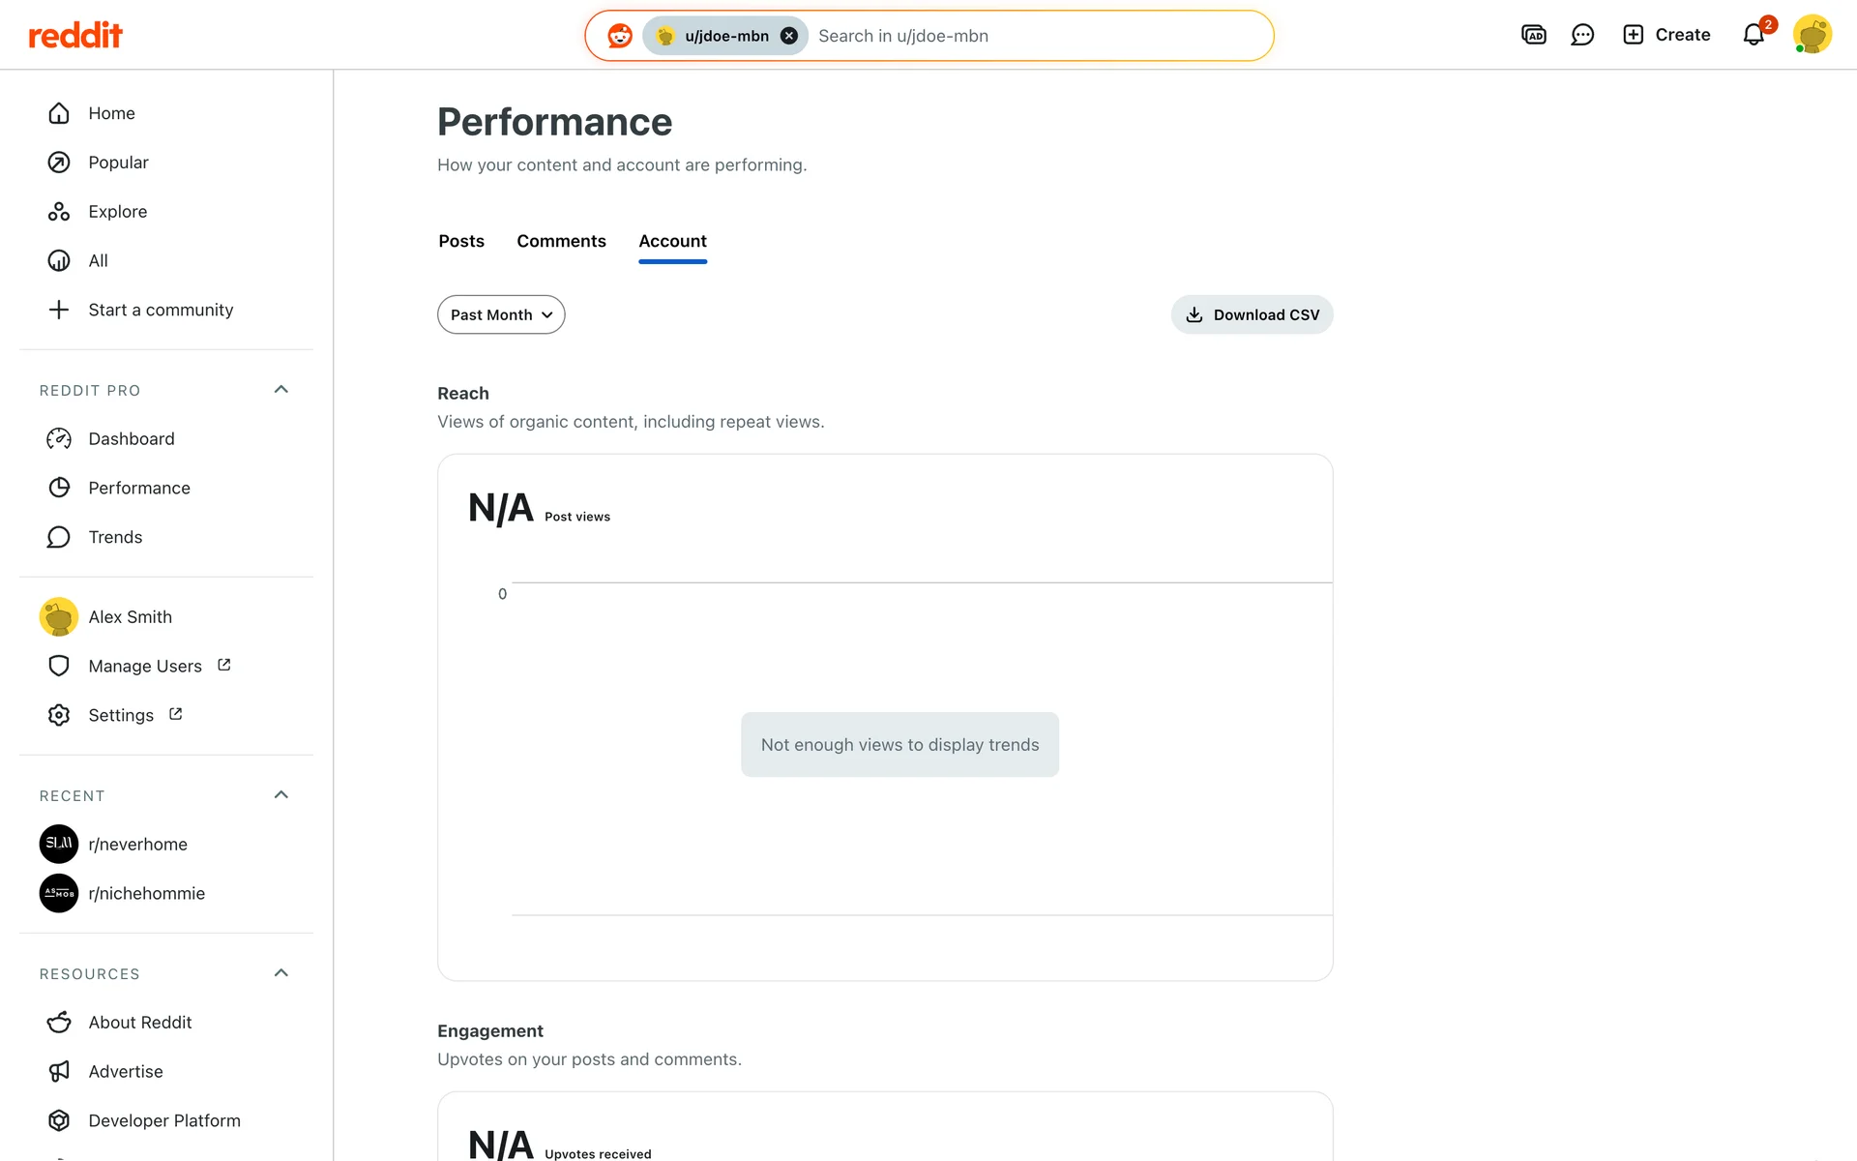Open r/neverhome recent community
Image resolution: width=1857 pixels, height=1161 pixels.
137,844
